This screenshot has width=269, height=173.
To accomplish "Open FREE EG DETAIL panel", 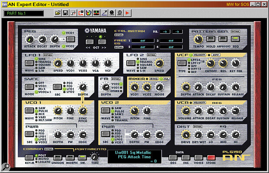I will point(119,47).
